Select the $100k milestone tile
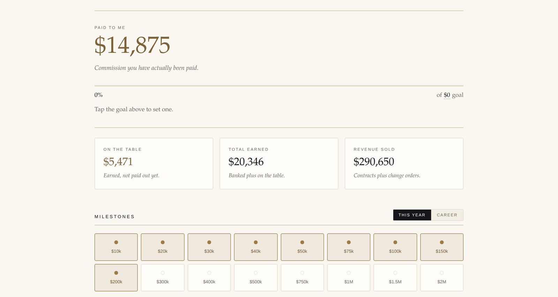The height and width of the screenshot is (297, 558). (x=395, y=247)
